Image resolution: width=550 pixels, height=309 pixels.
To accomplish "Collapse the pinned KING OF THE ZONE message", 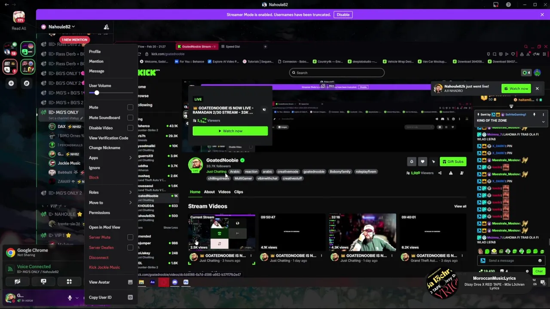I will coord(543,122).
